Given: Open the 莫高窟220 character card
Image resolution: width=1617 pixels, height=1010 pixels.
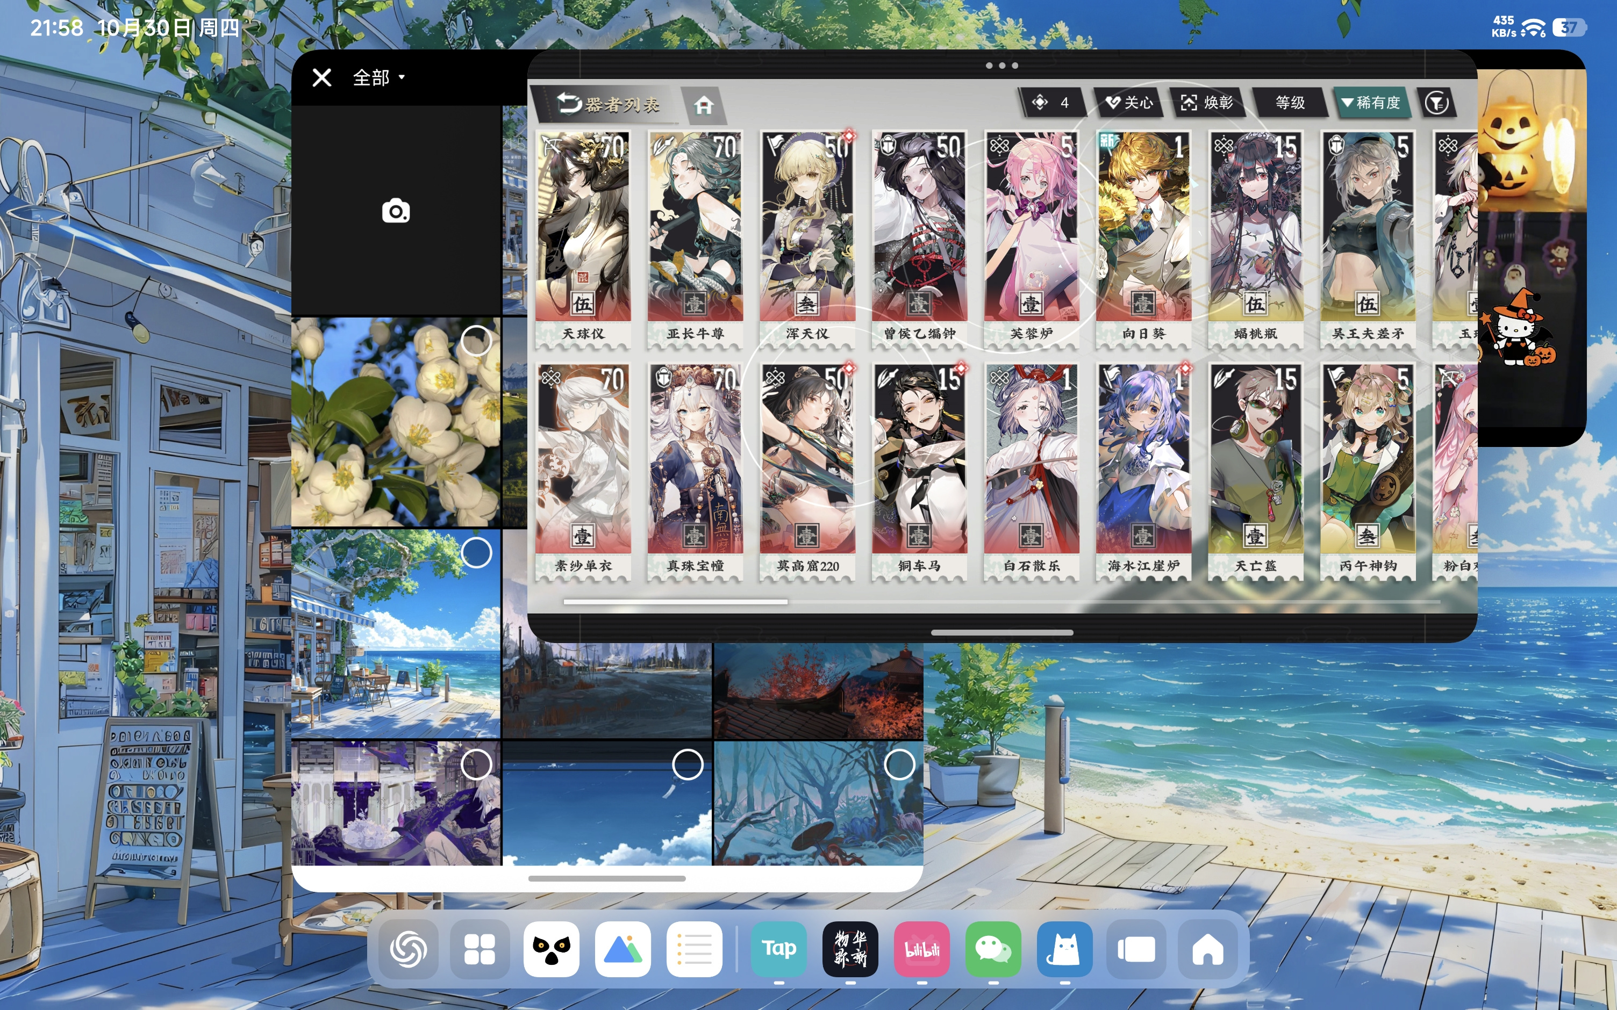Looking at the screenshot, I should click(x=807, y=472).
